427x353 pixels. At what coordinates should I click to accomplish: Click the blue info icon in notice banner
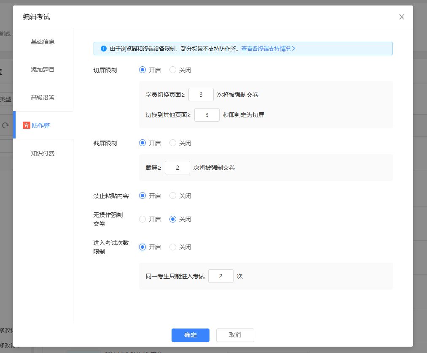coord(103,49)
